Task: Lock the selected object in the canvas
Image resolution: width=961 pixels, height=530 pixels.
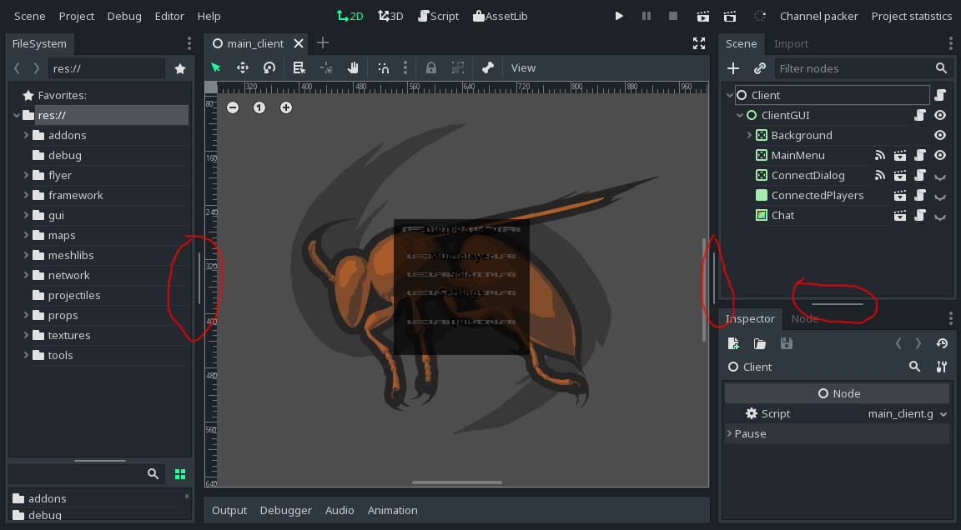Action: click(x=430, y=67)
